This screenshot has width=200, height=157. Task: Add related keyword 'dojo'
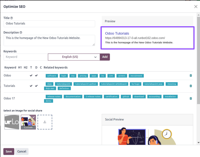49,84
